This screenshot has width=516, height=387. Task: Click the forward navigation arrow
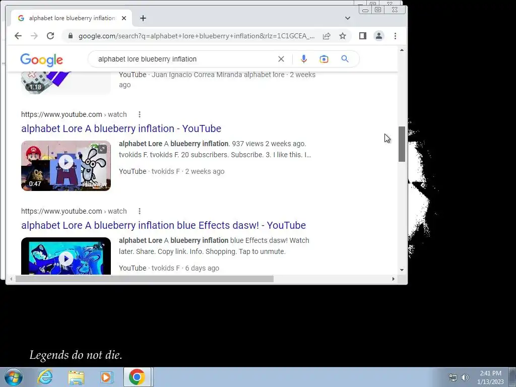click(x=34, y=36)
